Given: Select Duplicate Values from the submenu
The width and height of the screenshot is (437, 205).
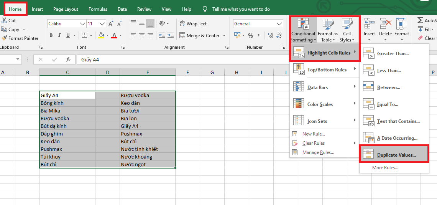Looking at the screenshot, I should tap(396, 155).
